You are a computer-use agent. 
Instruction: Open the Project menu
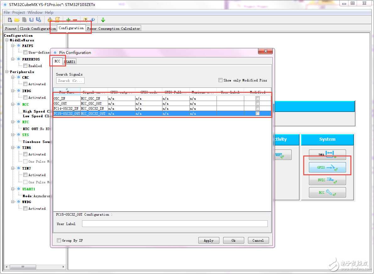(18, 12)
